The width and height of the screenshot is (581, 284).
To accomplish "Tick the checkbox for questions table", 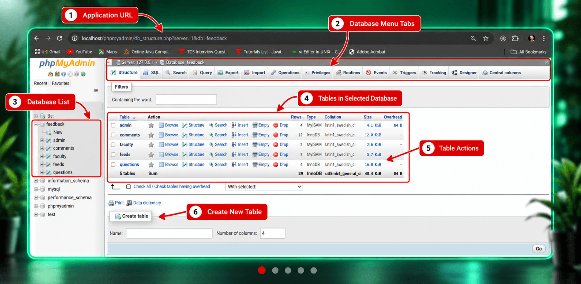I will coord(113,165).
